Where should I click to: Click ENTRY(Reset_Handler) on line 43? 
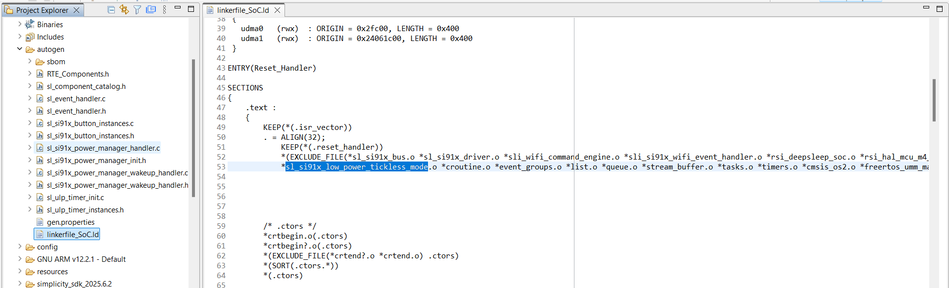(272, 68)
